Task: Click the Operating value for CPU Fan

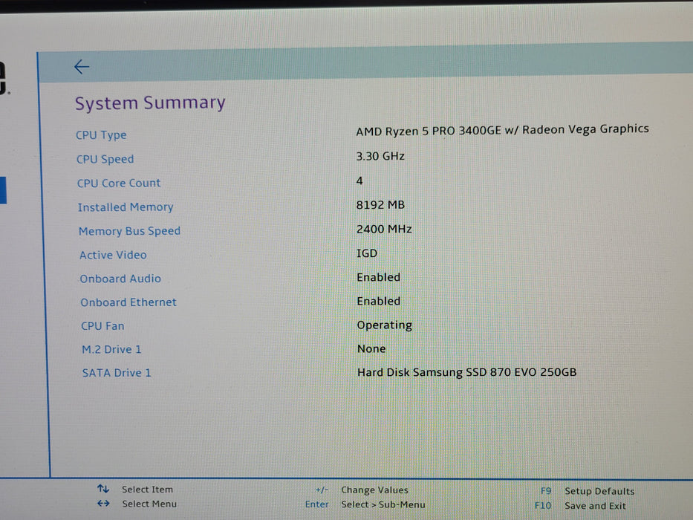Action: tap(385, 325)
